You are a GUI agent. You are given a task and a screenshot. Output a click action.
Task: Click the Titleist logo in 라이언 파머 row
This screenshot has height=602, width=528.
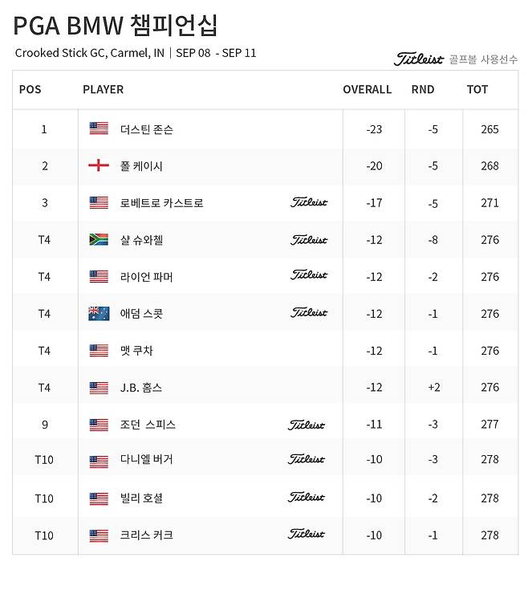point(309,275)
